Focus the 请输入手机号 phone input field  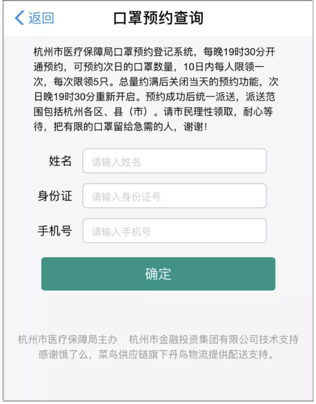[174, 230]
